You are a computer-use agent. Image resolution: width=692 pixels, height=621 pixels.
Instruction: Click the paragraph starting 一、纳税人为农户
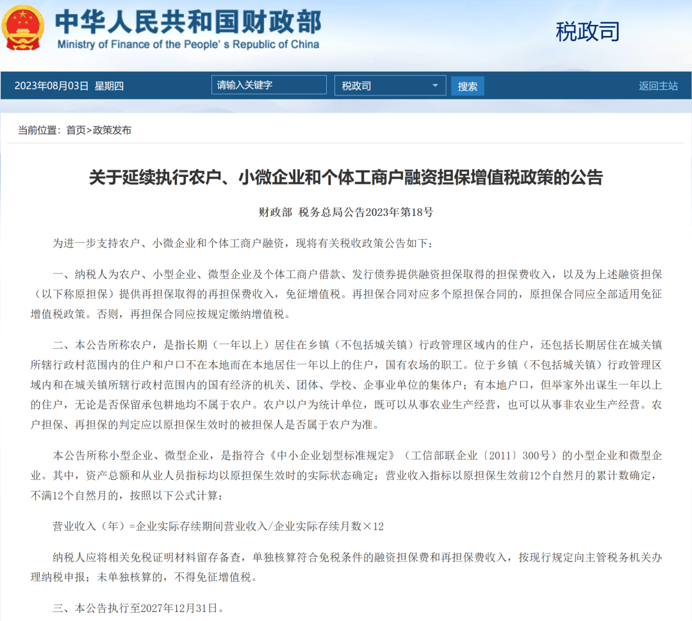pos(346,294)
